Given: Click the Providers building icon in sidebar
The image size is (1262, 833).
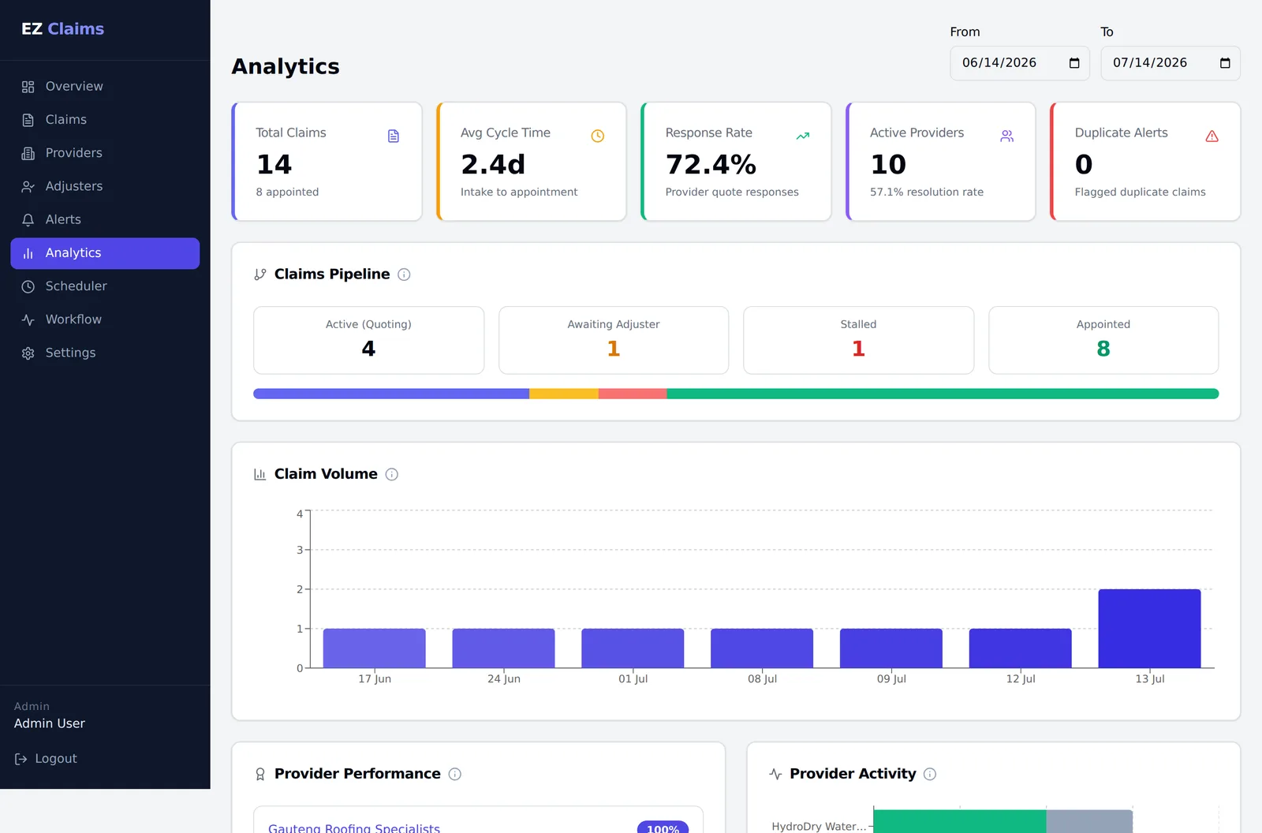Looking at the screenshot, I should click(28, 153).
